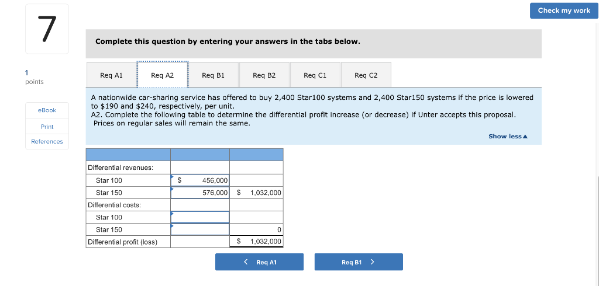
Task: Select the Req A2 tab
Action: (x=163, y=75)
